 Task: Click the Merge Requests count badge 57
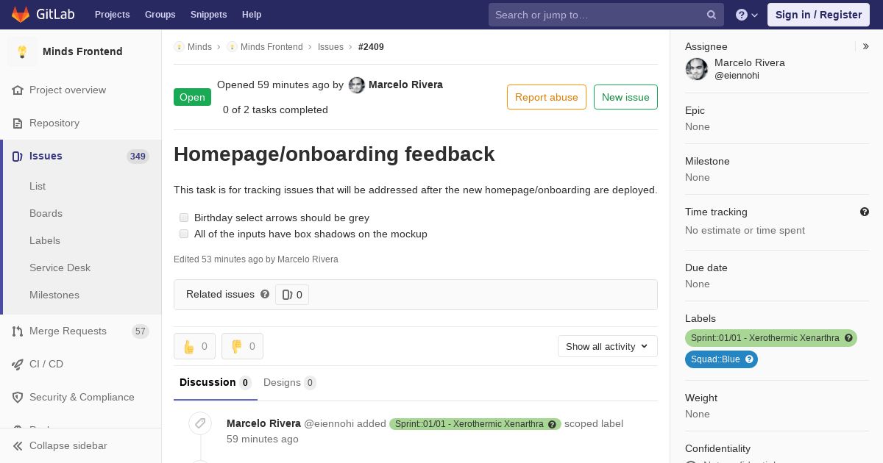(x=141, y=331)
